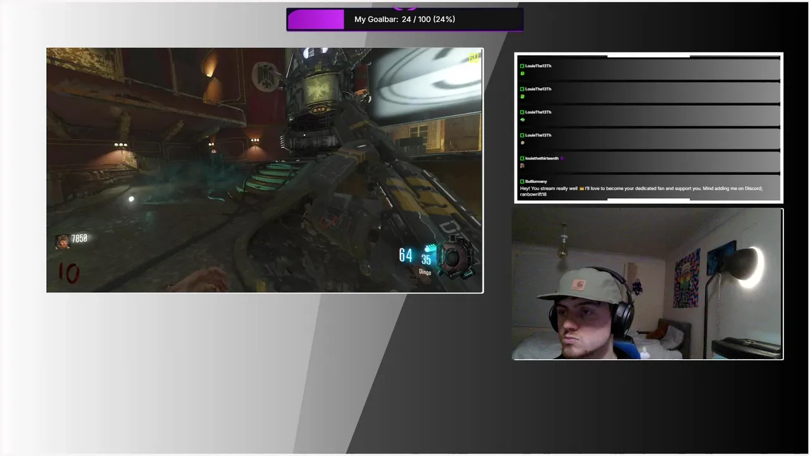Click the 'My Goalbar: 24 / 100 (24%)' label

[x=405, y=20]
